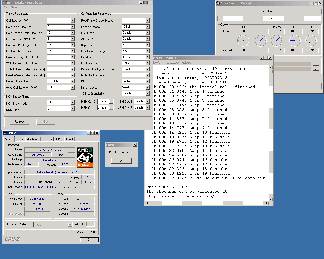Switch to the Memory tab in CPU-Z
324x259 pixels.
pyautogui.click(x=47, y=139)
